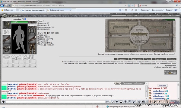Click the Поединки button
Viewport: 181px width, 108px height.
point(121,59)
